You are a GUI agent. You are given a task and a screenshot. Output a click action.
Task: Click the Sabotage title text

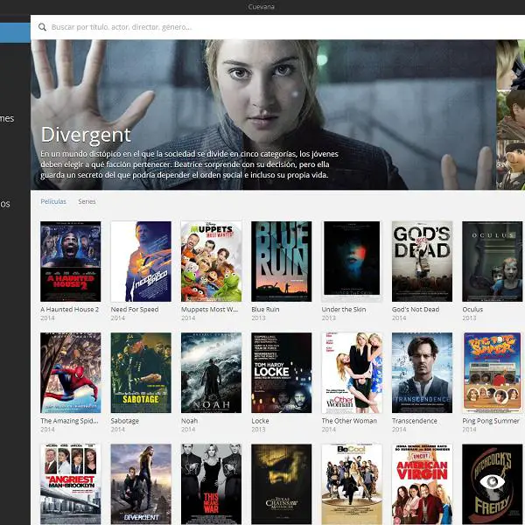[x=125, y=421]
